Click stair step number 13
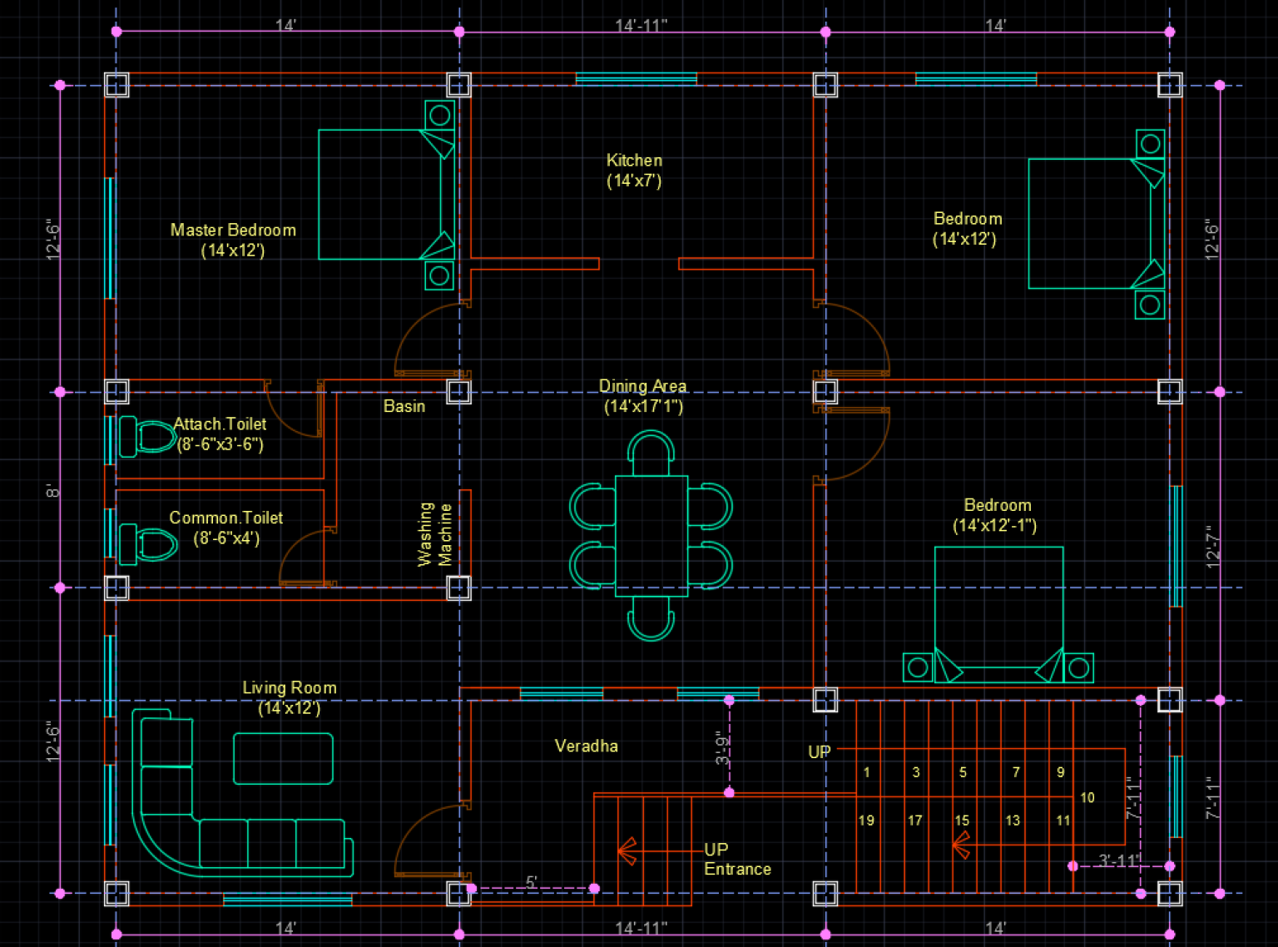 tap(1013, 821)
